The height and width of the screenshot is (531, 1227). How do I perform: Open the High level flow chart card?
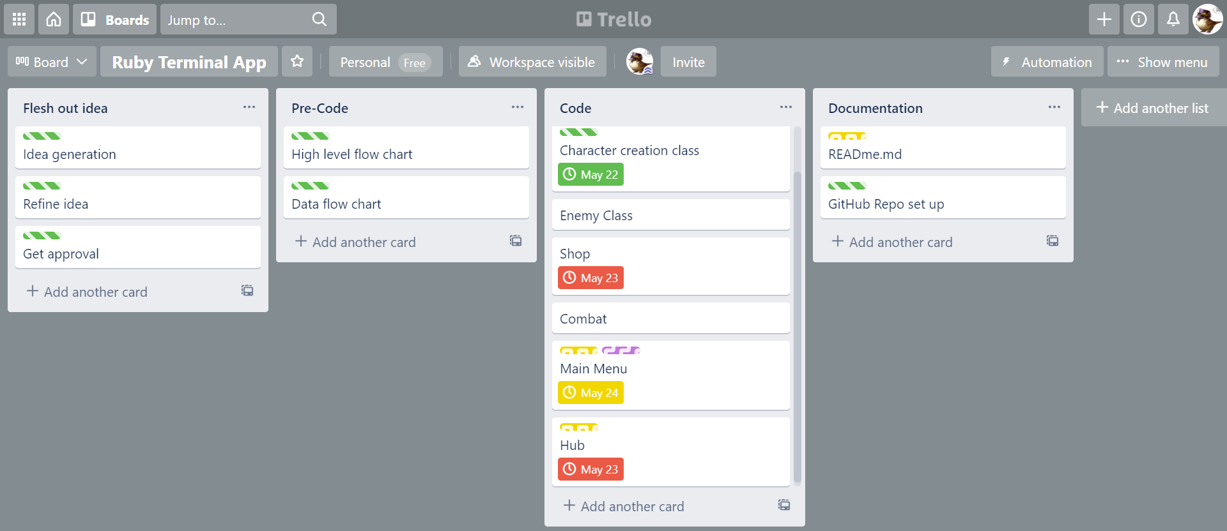[x=406, y=147]
